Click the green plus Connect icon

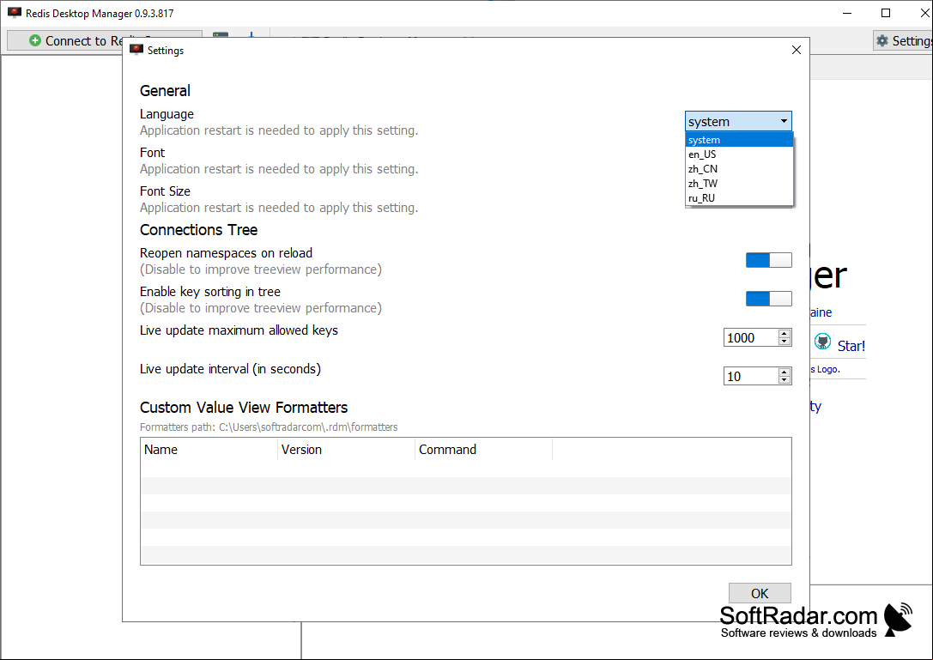(x=35, y=40)
